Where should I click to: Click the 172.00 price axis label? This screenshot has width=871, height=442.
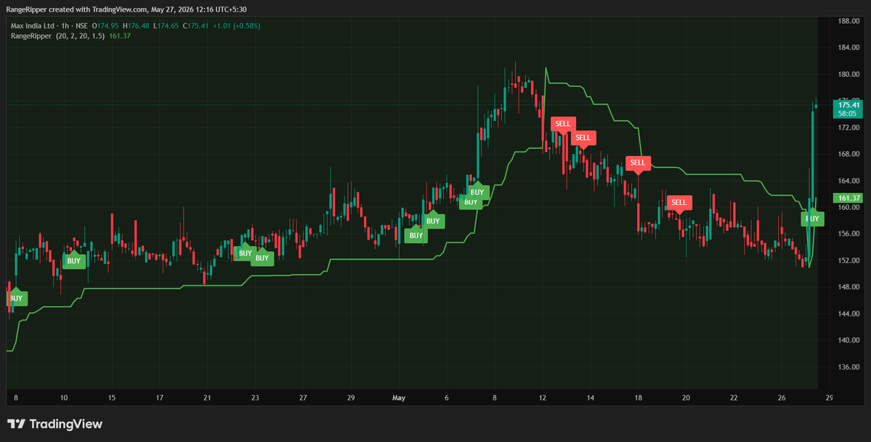(x=849, y=127)
